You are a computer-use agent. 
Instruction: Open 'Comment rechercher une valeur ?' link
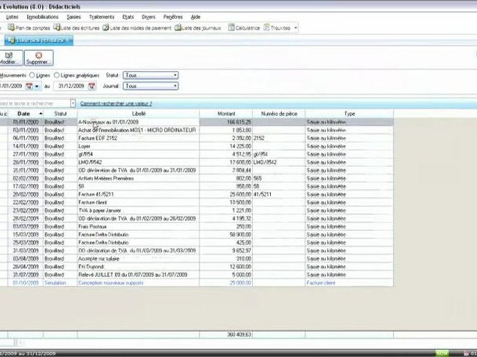[x=116, y=104]
